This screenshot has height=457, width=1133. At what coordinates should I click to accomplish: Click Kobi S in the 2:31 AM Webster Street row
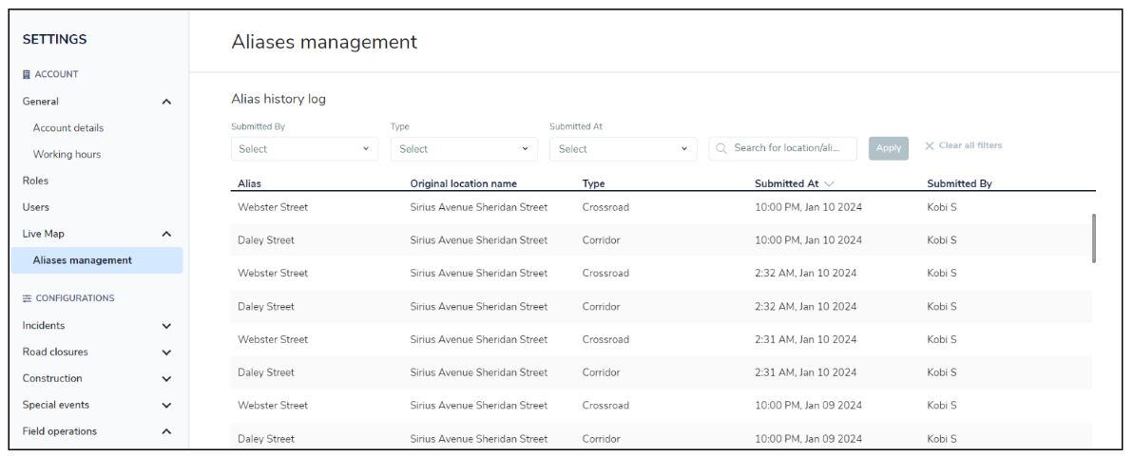[x=942, y=339]
